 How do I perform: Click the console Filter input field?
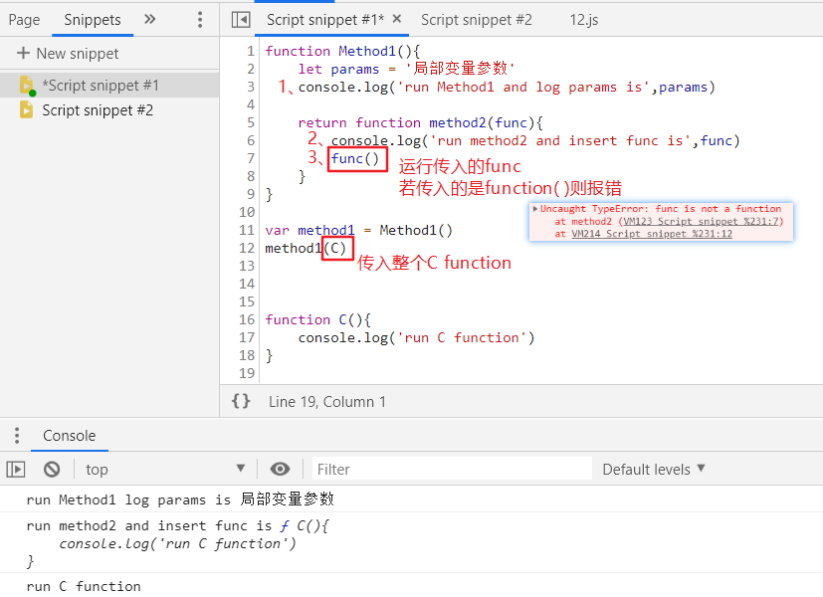pos(451,470)
